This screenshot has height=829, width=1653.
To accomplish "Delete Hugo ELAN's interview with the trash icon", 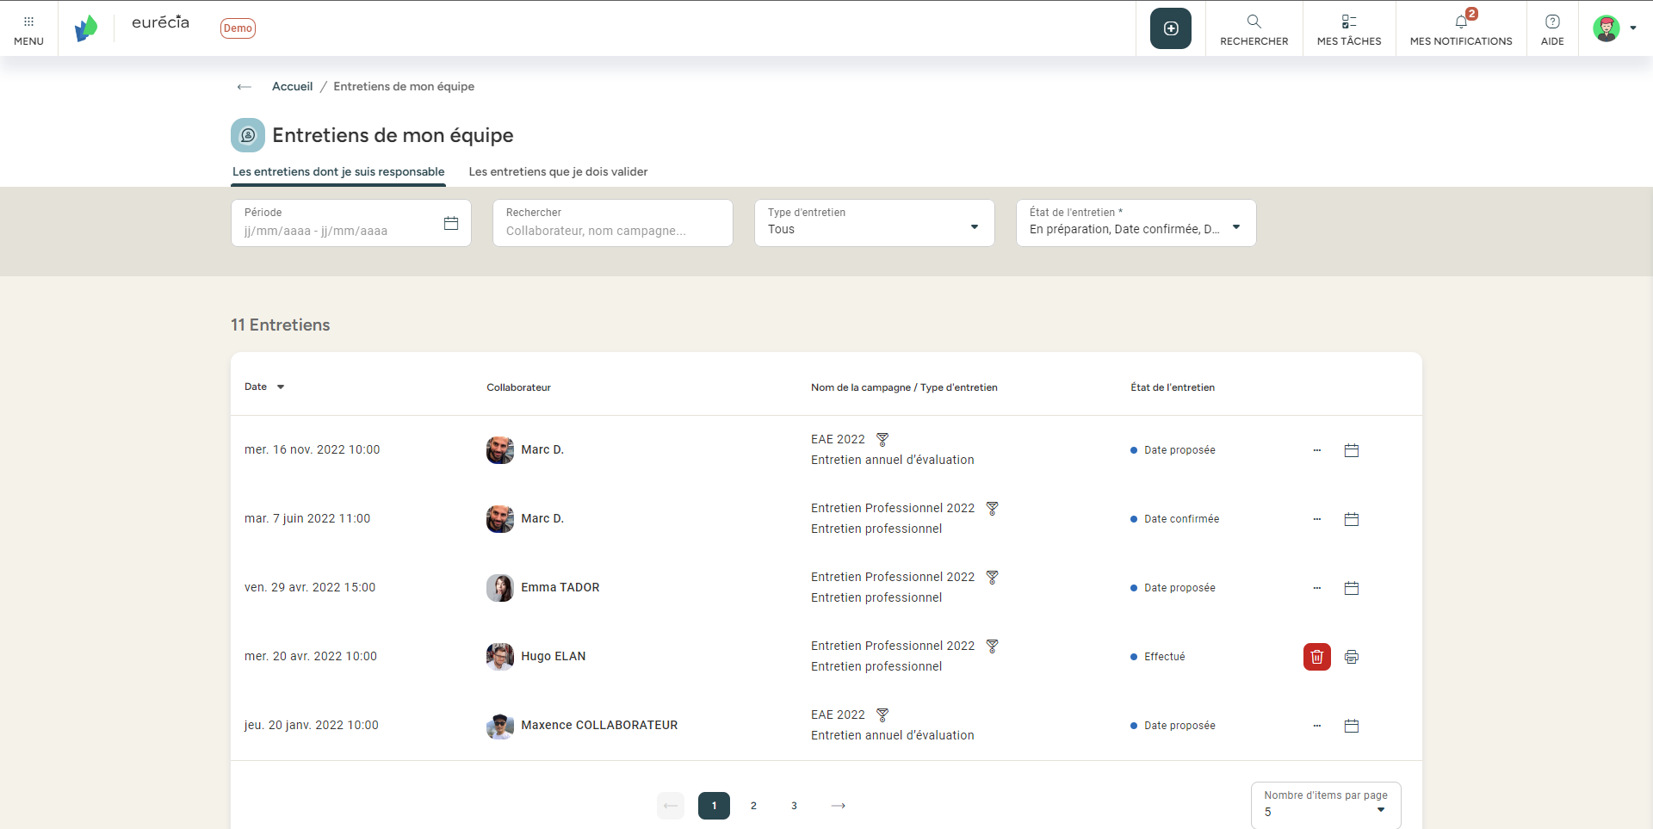I will 1316,656.
